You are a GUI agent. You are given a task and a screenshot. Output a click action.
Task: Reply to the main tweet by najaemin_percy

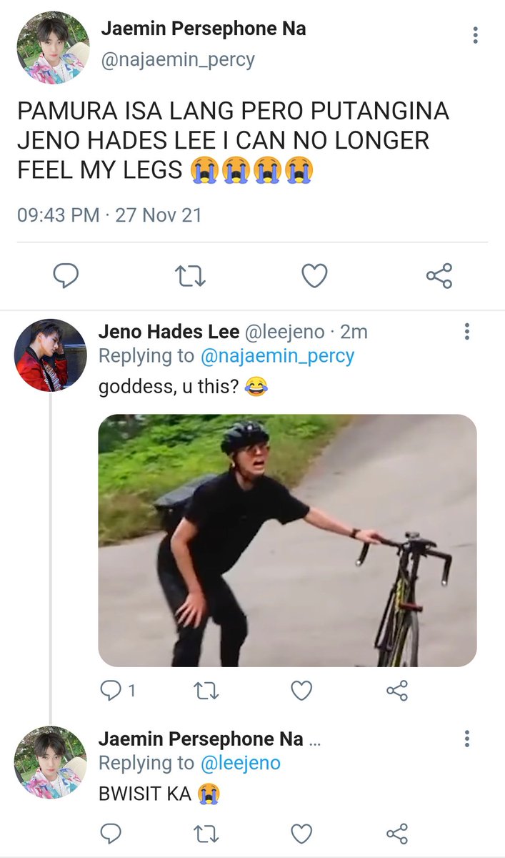pos(66,275)
